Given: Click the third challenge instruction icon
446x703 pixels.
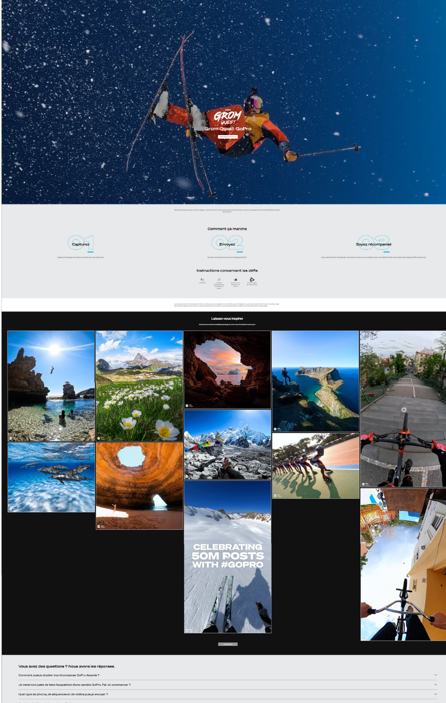Looking at the screenshot, I should (x=236, y=280).
